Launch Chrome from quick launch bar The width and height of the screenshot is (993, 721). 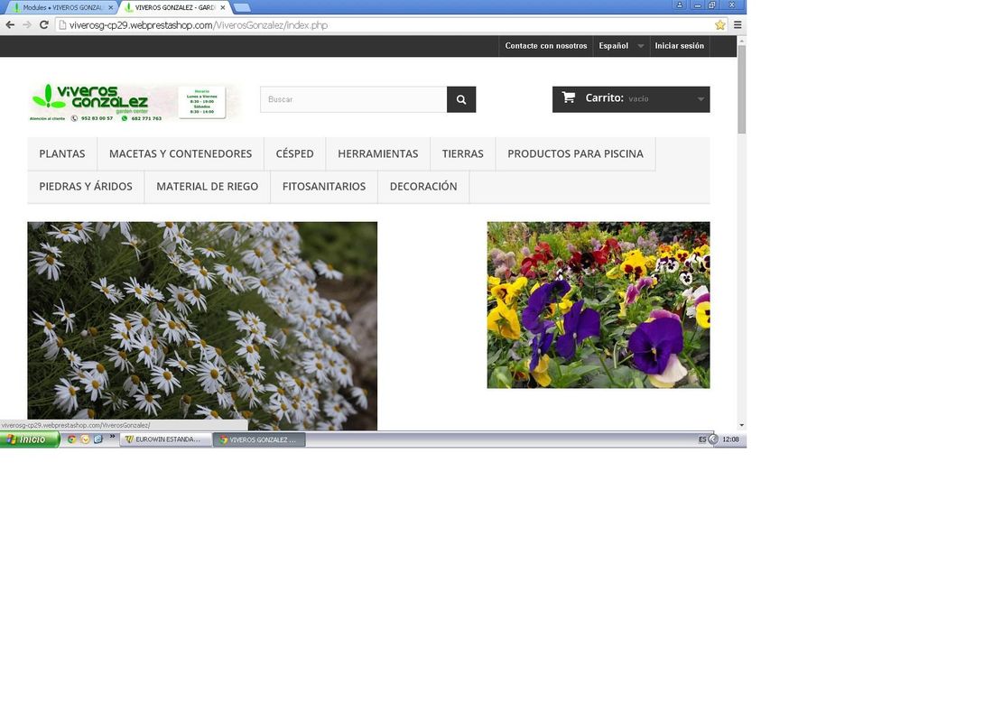71,439
